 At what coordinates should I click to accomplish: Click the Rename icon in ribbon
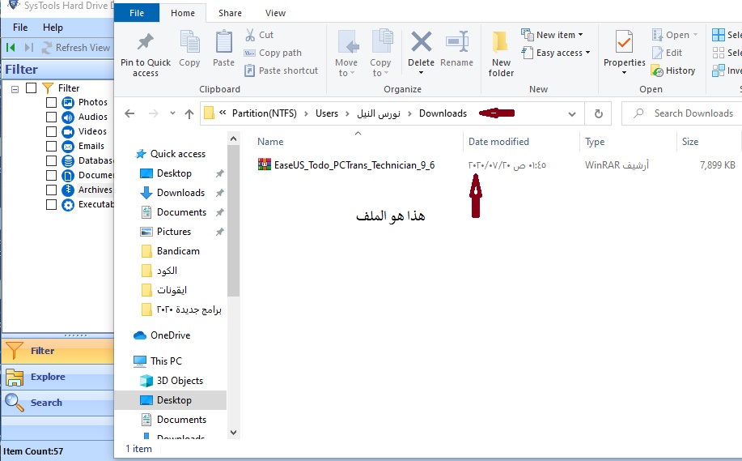coord(456,43)
